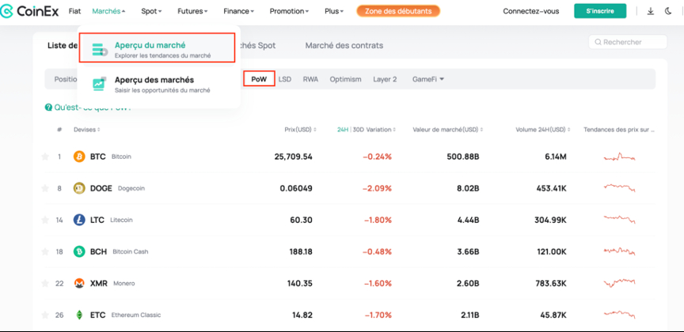Open the ETC Ethereum Classic row name
This screenshot has width=684, height=332.
[125, 315]
